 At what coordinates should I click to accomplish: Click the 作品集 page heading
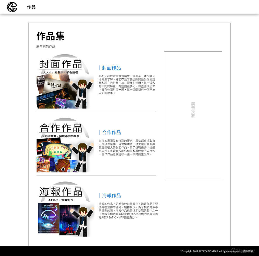point(50,36)
